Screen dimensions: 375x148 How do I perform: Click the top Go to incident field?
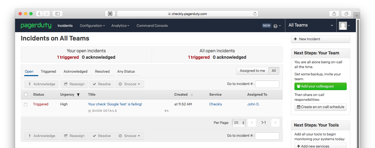click(x=267, y=84)
